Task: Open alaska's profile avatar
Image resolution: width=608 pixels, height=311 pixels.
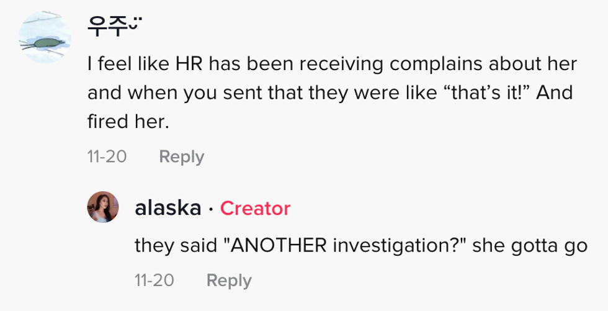Action: pyautogui.click(x=103, y=207)
